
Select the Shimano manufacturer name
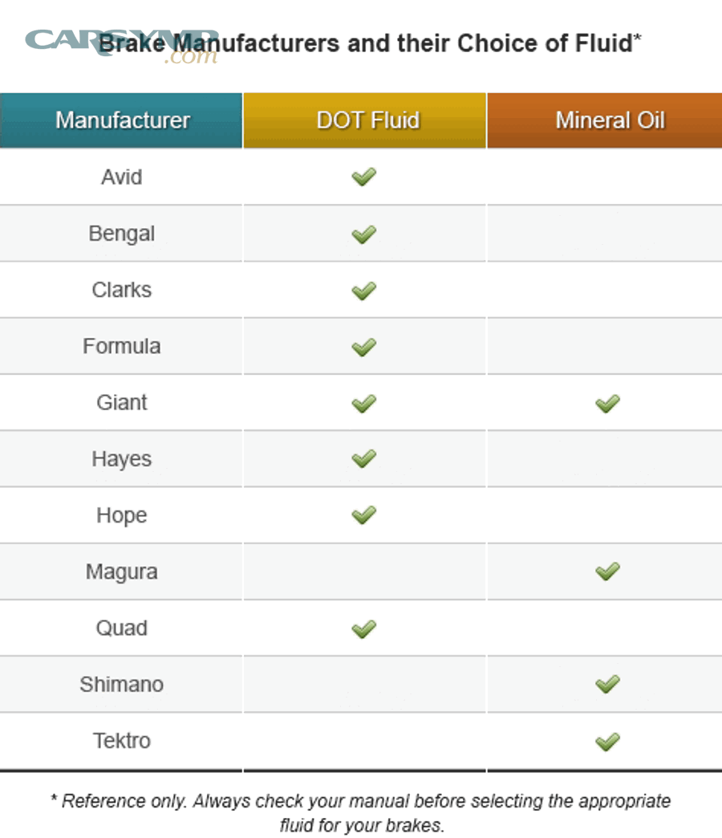pos(122,685)
